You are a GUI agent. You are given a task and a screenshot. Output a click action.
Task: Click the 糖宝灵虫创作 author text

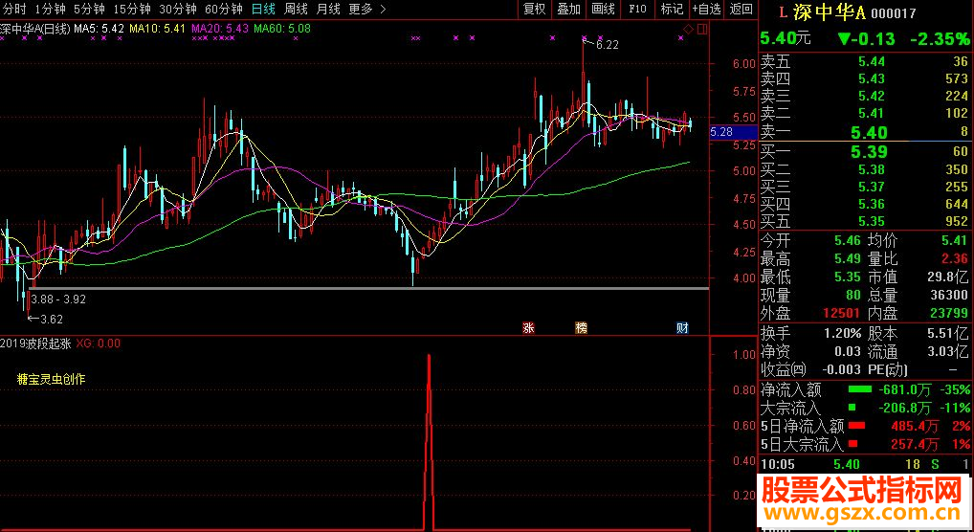click(x=52, y=379)
